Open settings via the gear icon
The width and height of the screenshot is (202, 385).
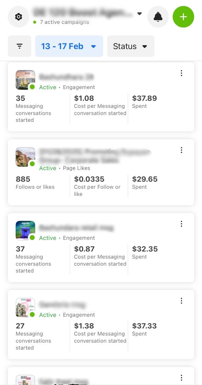click(x=18, y=17)
